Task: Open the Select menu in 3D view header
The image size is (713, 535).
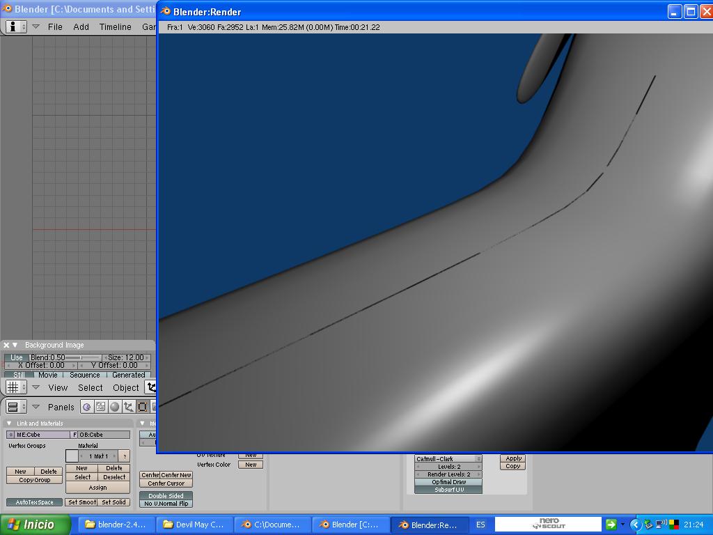Action: coord(90,387)
